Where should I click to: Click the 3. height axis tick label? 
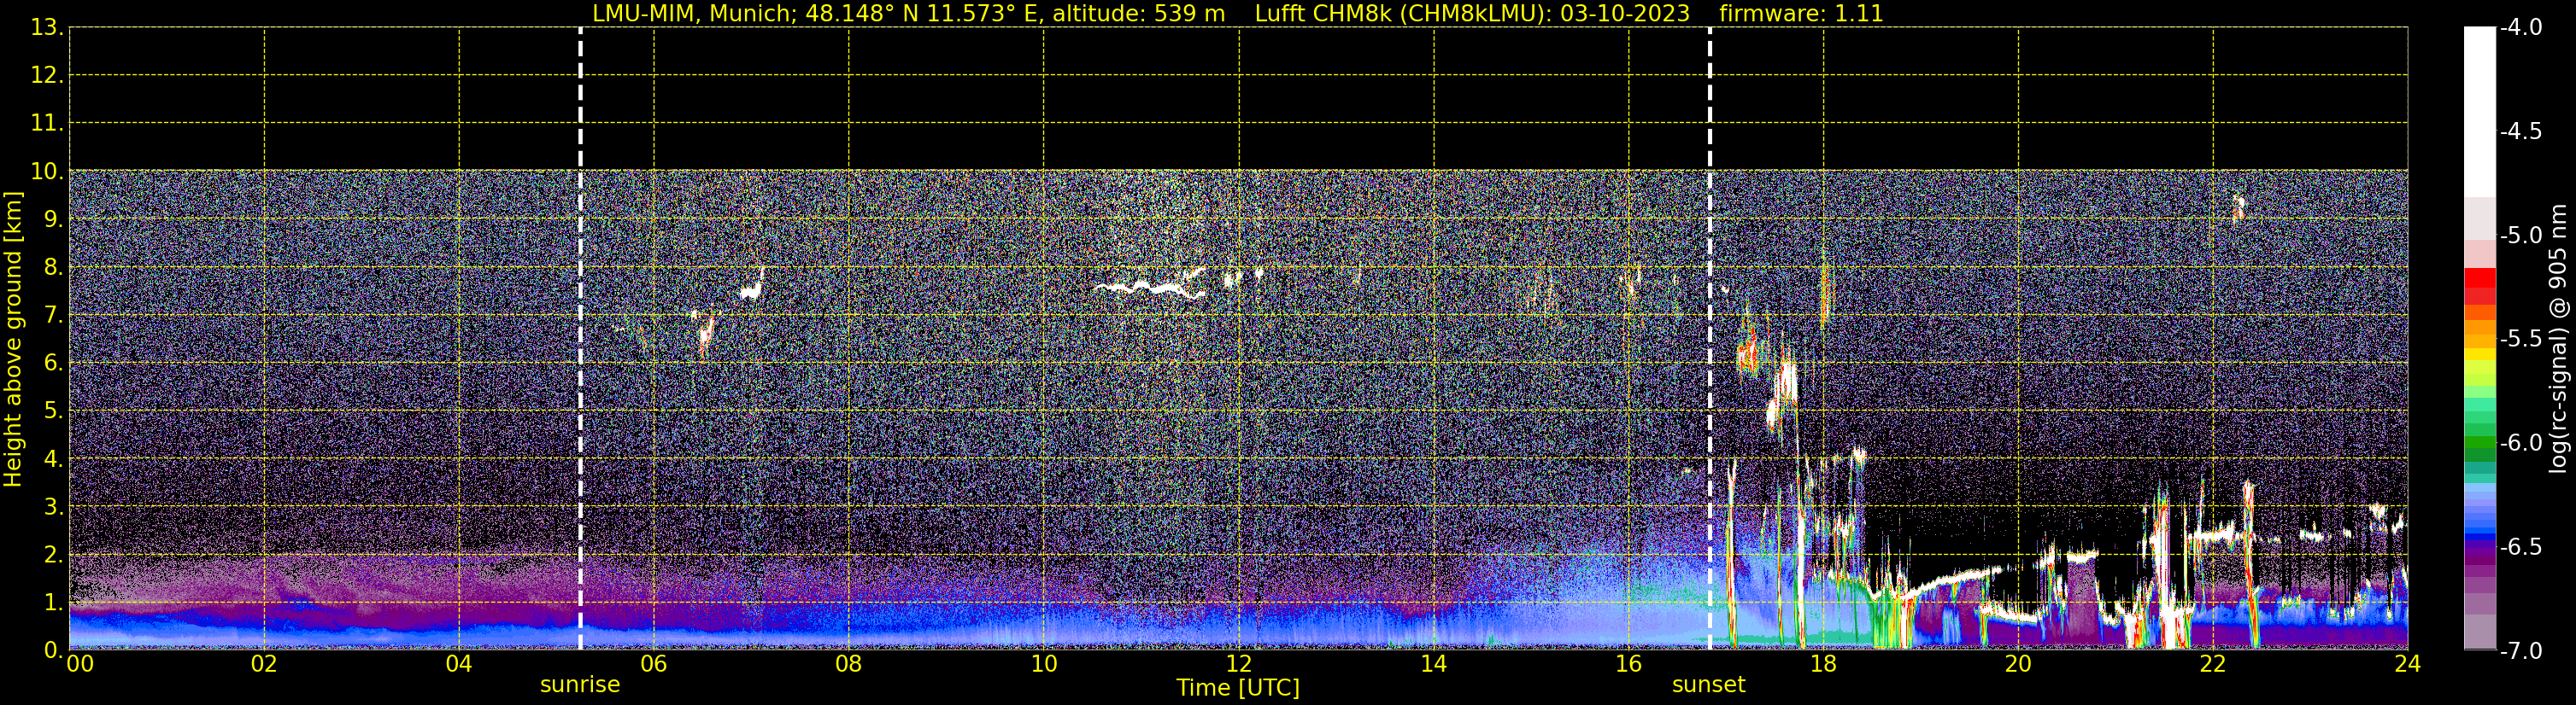tap(53, 507)
